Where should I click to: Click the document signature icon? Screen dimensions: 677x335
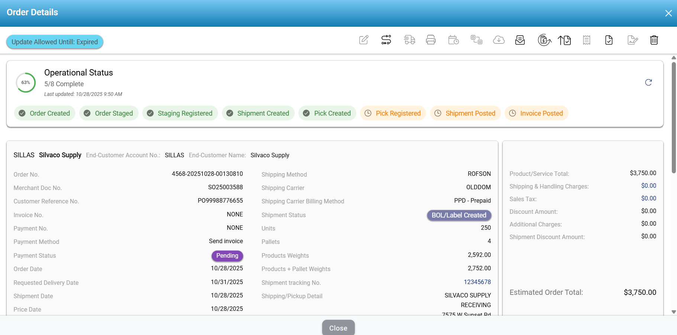click(x=632, y=40)
